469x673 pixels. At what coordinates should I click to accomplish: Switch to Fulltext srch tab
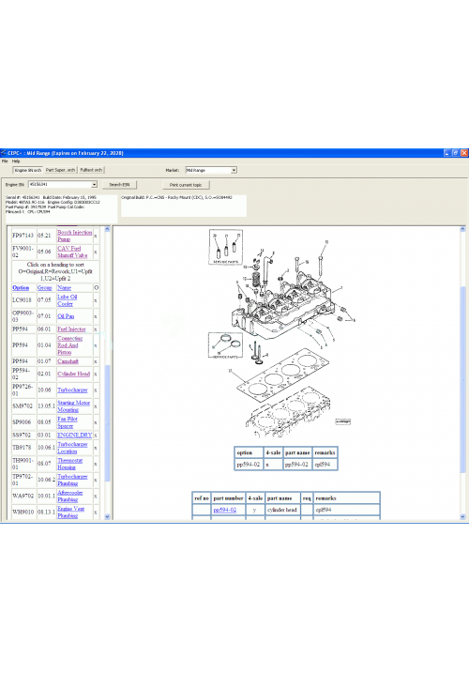[x=91, y=170]
